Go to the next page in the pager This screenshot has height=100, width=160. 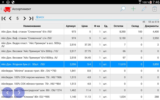click(24, 18)
